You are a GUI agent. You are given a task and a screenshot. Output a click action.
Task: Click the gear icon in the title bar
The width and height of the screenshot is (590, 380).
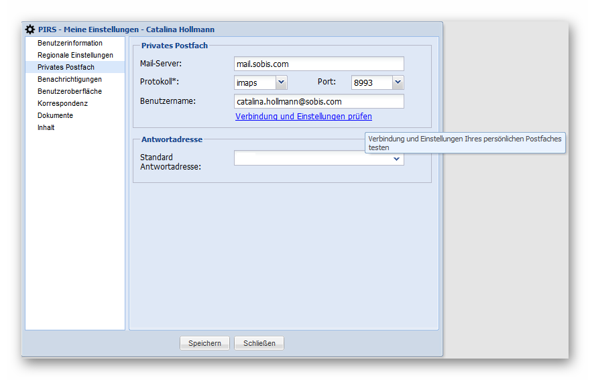click(x=29, y=29)
